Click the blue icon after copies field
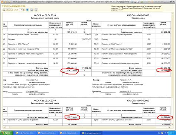This screenshot has height=135, width=176. click(27, 10)
